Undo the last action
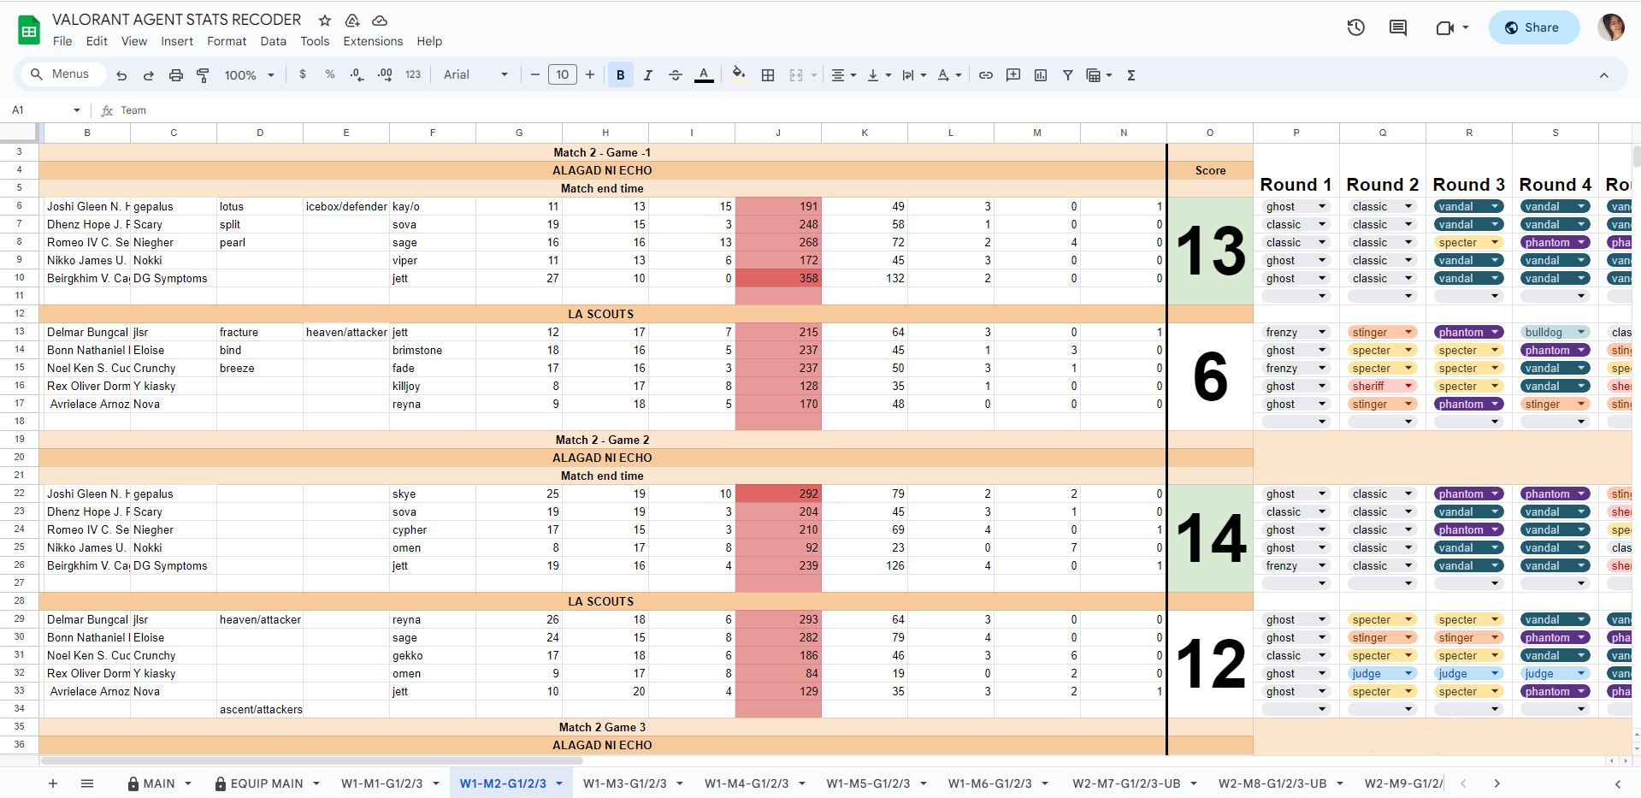 coord(121,75)
